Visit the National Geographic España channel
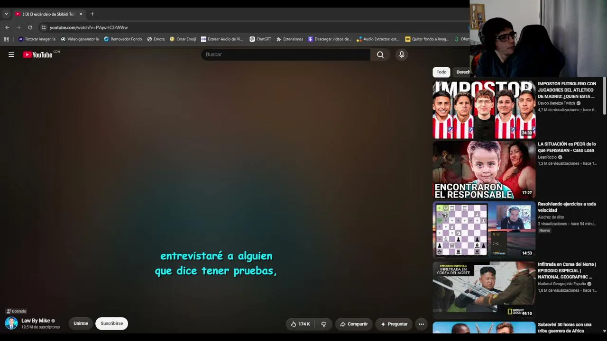This screenshot has height=341, width=607. click(x=562, y=284)
